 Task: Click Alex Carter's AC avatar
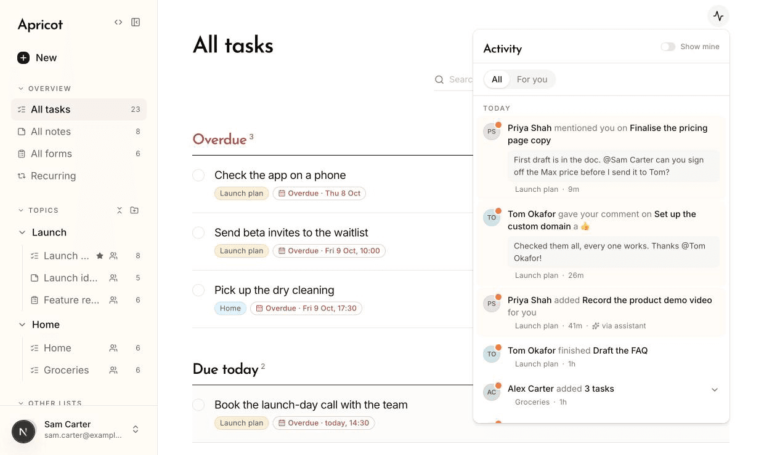[x=491, y=392]
